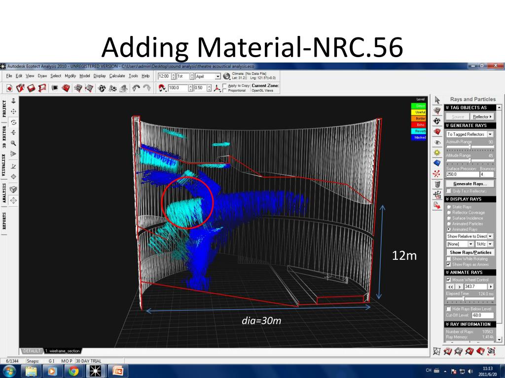Viewport: 505px width, 378px height.
Task: Click the Elapsed Time slider
Action: pyautogui.click(x=470, y=299)
